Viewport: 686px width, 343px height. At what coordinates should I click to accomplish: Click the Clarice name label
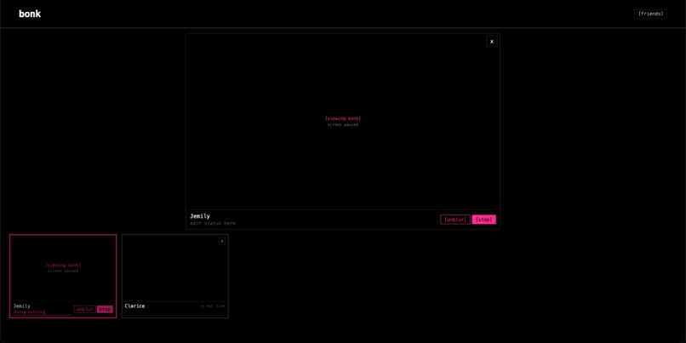[x=134, y=306]
